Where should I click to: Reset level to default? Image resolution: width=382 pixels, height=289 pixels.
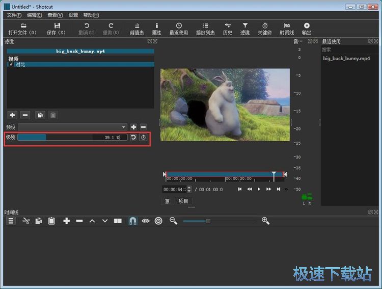click(133, 137)
